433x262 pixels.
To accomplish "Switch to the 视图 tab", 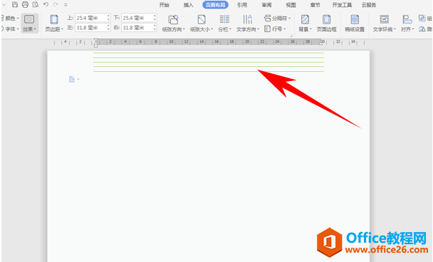I will [x=291, y=5].
